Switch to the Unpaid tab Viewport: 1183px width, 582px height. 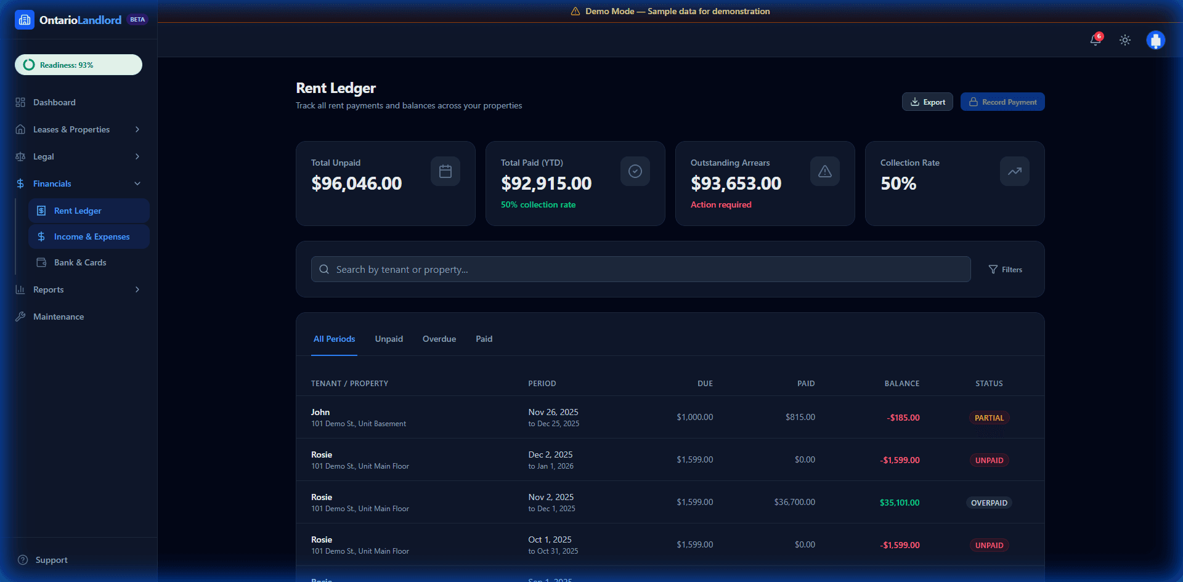388,339
